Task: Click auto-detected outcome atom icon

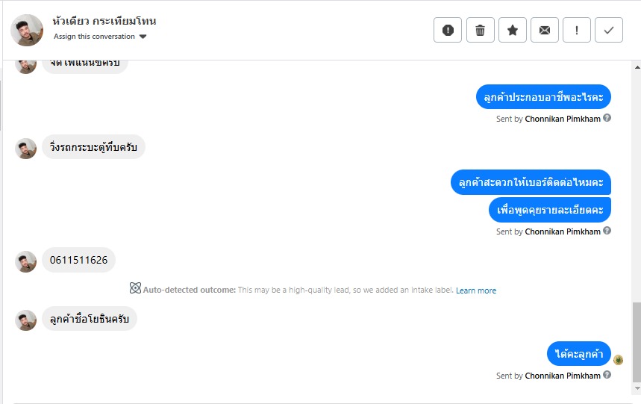Action: pos(135,288)
